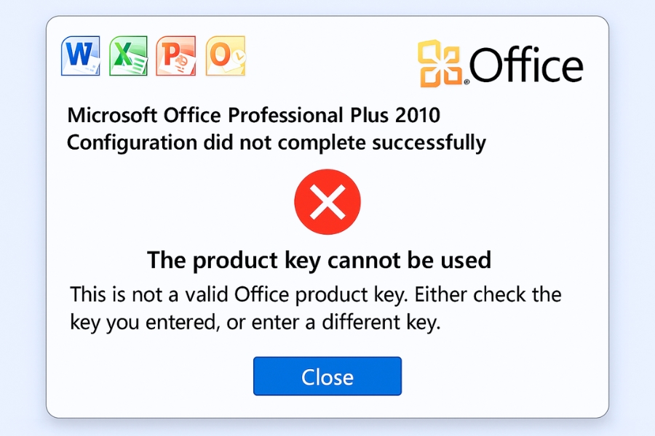The width and height of the screenshot is (655, 436).
Task: Click the clock badge on Outlook icon
Action: pyautogui.click(x=239, y=55)
